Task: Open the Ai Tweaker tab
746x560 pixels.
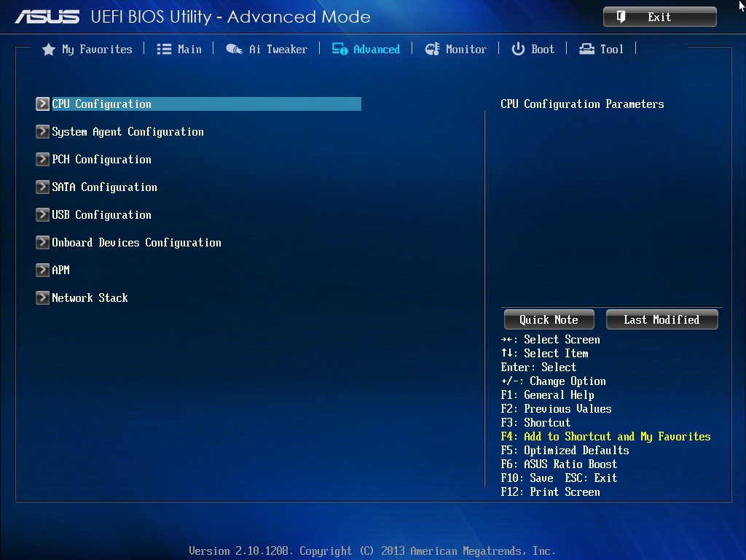Action: click(267, 49)
